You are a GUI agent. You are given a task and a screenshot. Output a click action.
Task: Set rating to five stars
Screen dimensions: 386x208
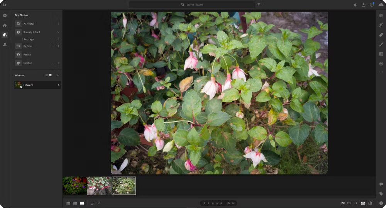pos(221,203)
